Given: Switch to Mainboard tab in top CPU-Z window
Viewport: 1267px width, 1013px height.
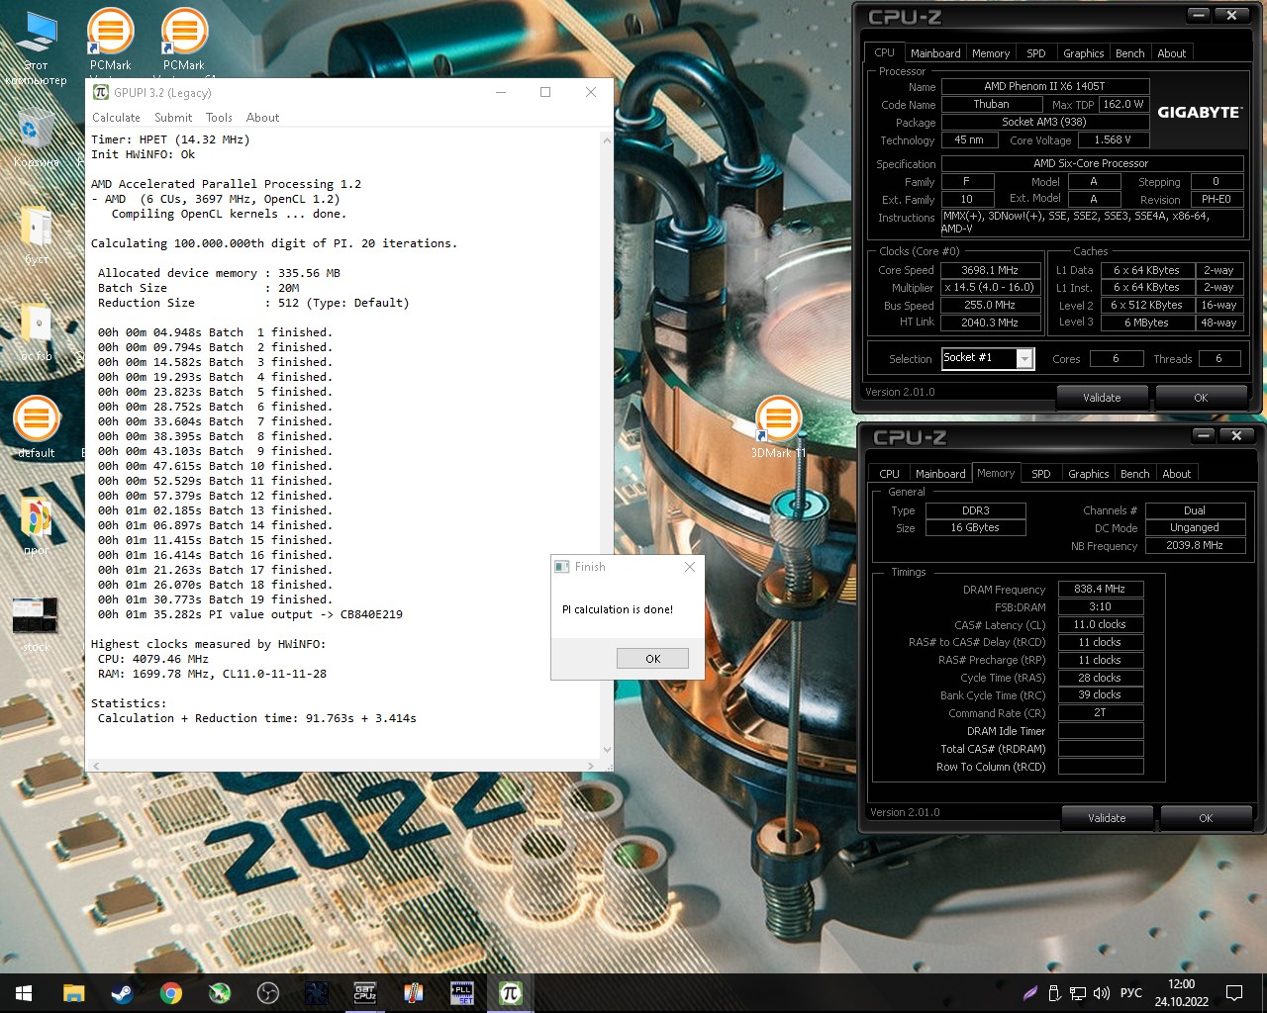Looking at the screenshot, I should pos(935,53).
